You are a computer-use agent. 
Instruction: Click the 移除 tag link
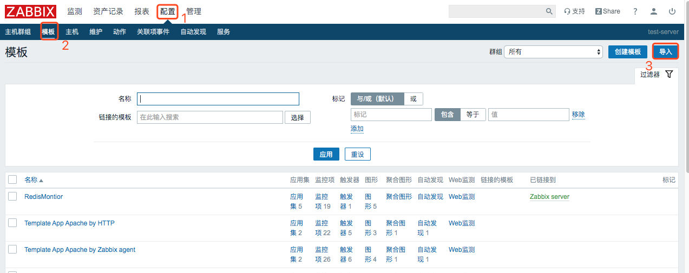click(x=579, y=115)
